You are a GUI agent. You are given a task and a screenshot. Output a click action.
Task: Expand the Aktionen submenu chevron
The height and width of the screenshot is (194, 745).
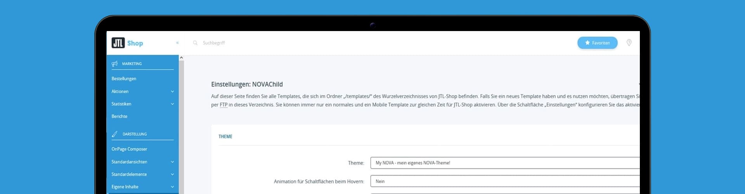click(172, 92)
